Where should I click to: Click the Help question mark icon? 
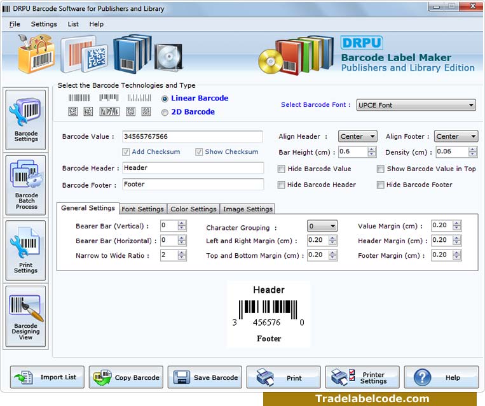[x=422, y=377]
